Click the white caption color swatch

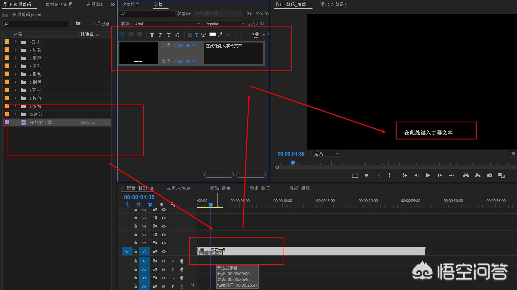(212, 34)
